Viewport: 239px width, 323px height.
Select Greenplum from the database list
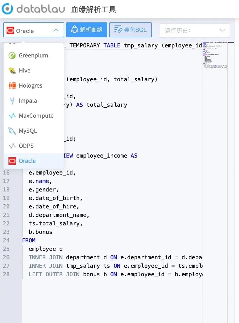pyautogui.click(x=34, y=56)
